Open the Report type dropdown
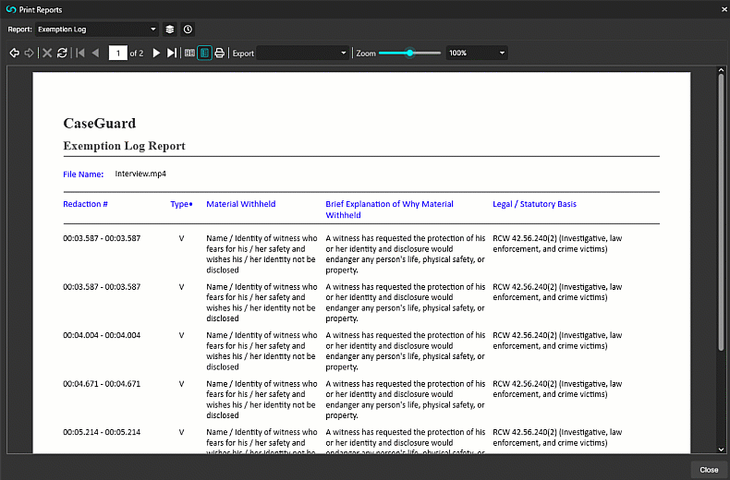Viewport: 730px width, 480px height. coord(97,30)
